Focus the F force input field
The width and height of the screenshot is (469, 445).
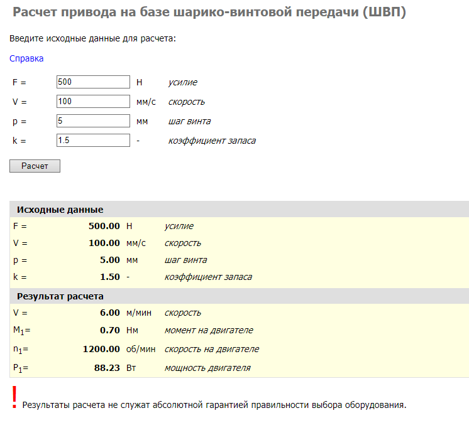[92, 82]
